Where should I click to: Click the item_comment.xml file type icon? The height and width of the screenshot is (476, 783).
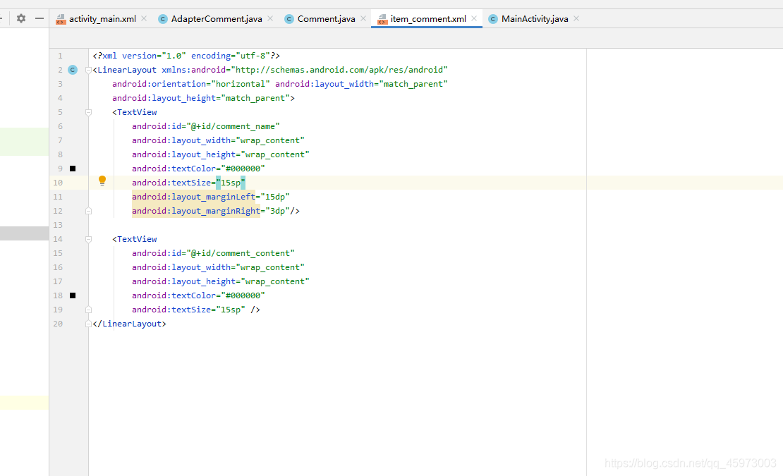point(382,20)
